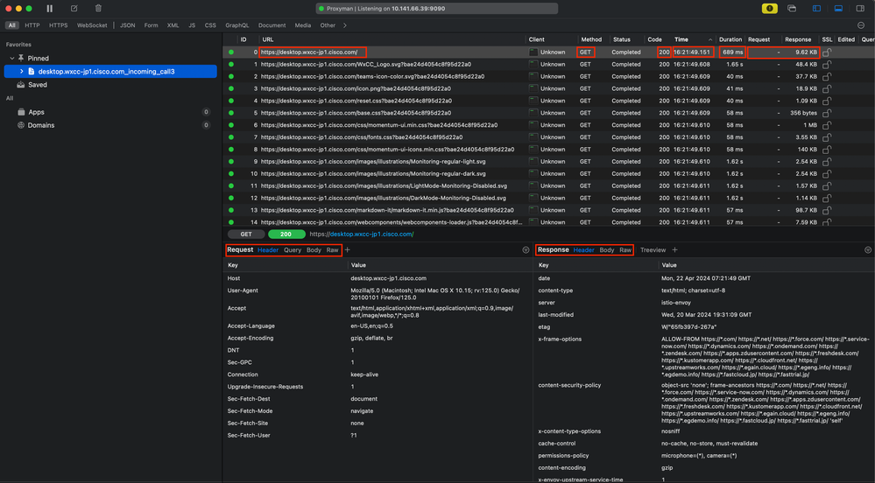Click the client icon for request 0
The height and width of the screenshot is (483, 875).
click(x=533, y=52)
